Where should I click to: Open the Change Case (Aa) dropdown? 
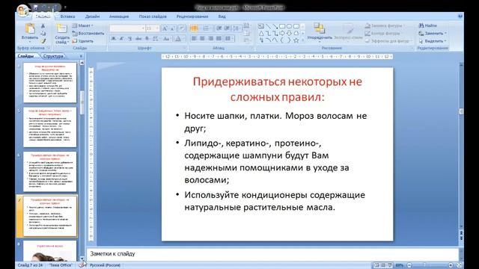(167, 38)
